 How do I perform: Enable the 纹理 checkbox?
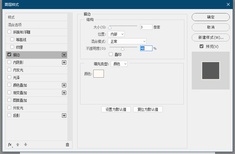click(x=12, y=47)
